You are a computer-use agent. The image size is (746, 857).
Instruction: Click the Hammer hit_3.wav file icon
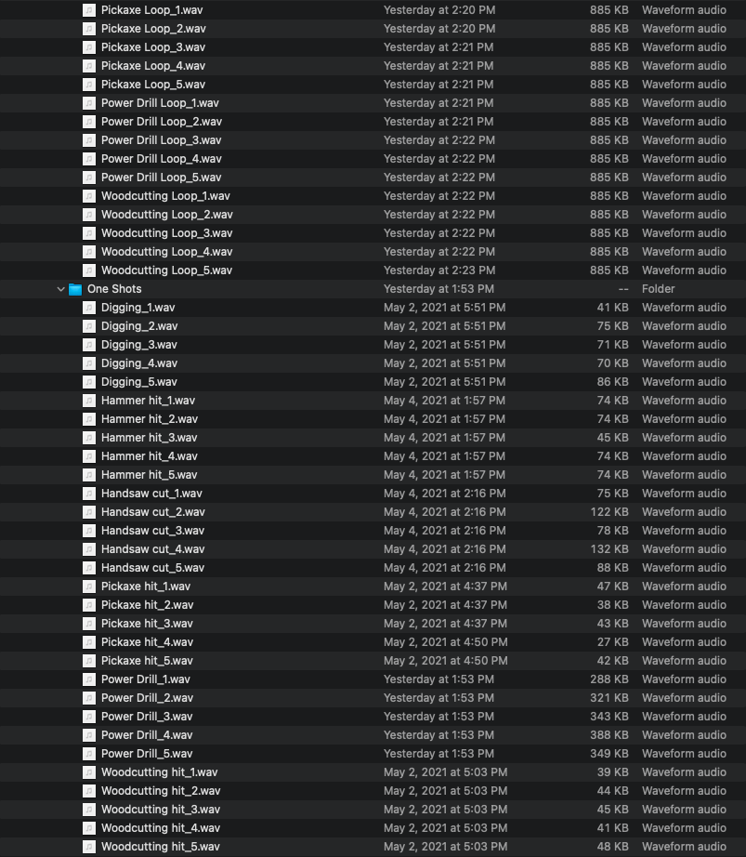[x=89, y=438]
